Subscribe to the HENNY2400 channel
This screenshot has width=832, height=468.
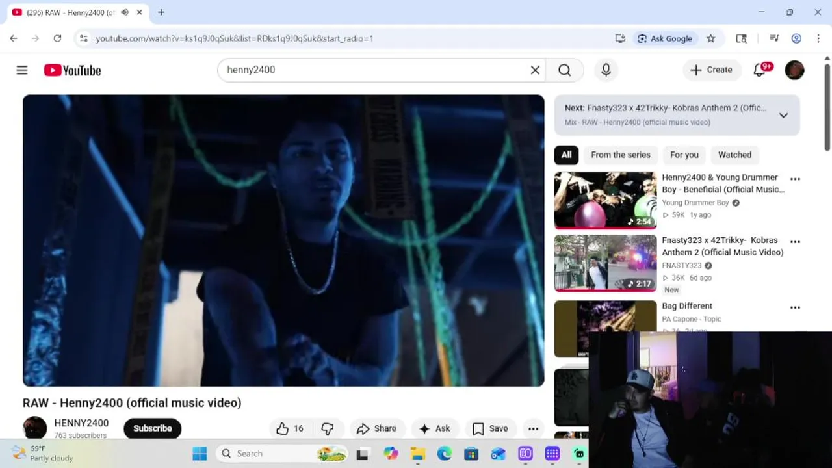click(153, 428)
